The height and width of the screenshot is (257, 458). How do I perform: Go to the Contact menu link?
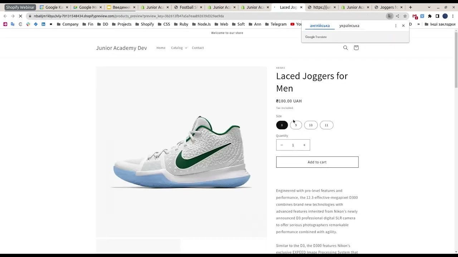198,48
